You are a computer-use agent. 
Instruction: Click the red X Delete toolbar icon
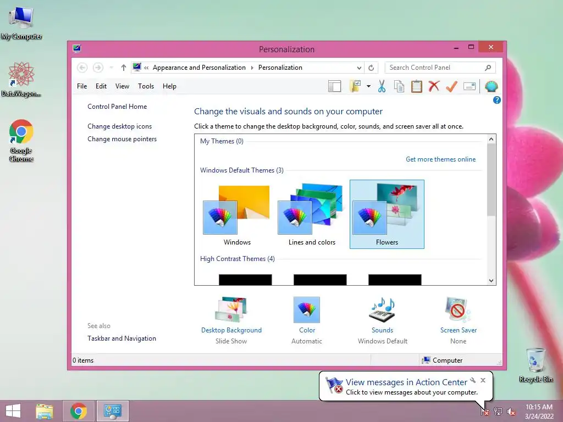point(434,86)
